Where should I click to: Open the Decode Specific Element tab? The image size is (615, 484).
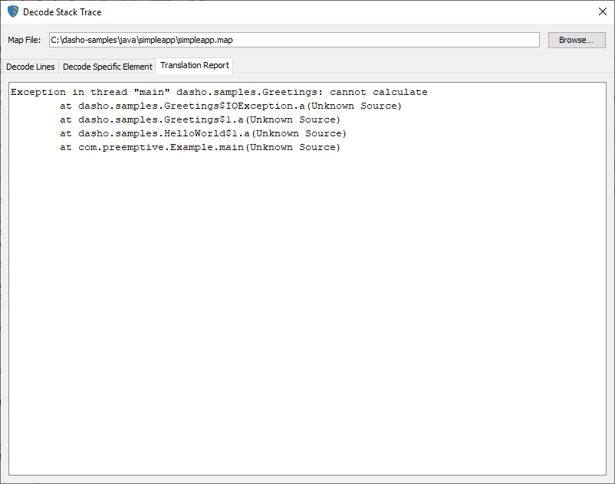107,67
